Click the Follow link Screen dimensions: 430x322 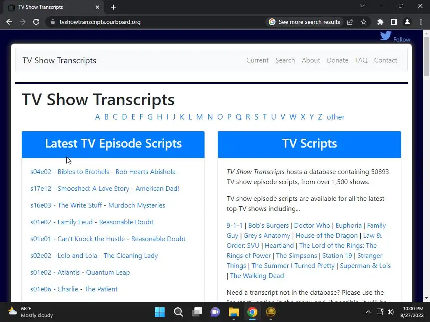401,39
